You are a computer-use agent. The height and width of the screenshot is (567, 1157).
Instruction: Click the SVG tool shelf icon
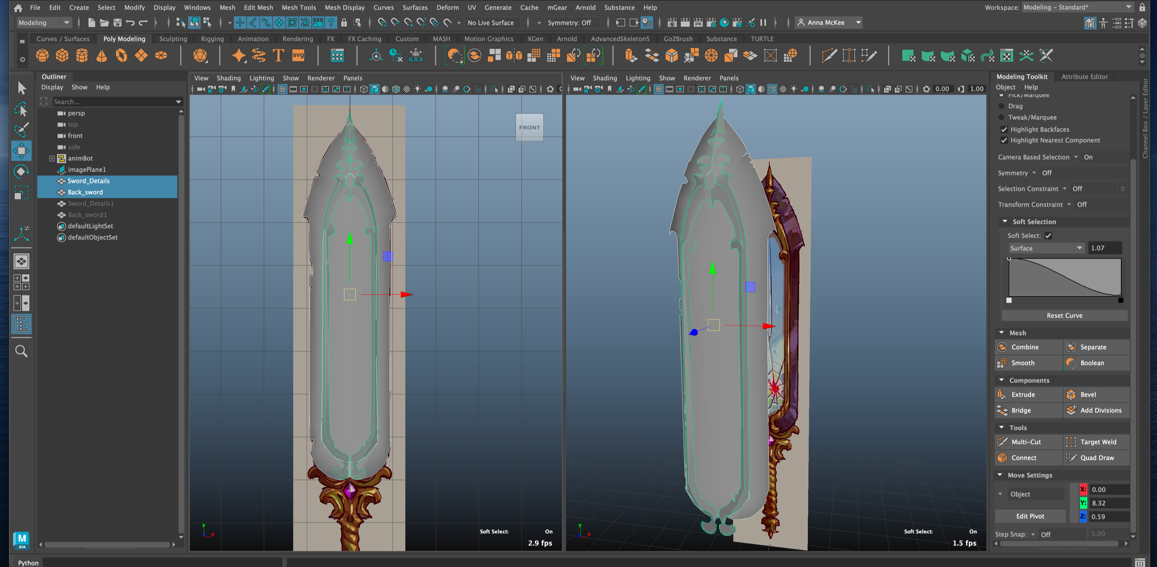[x=299, y=56]
